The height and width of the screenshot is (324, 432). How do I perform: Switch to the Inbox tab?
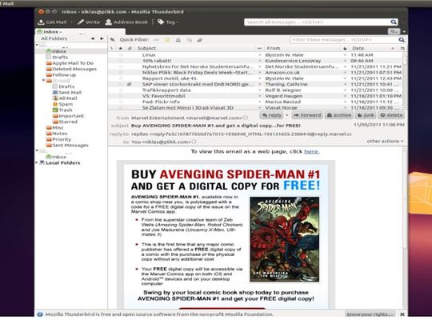click(x=80, y=32)
